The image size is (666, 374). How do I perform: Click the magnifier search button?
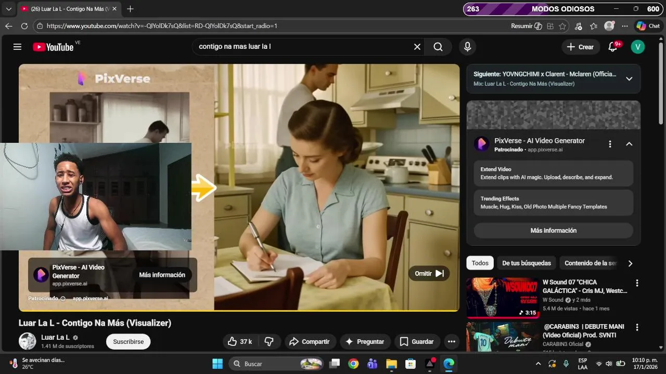coord(438,47)
